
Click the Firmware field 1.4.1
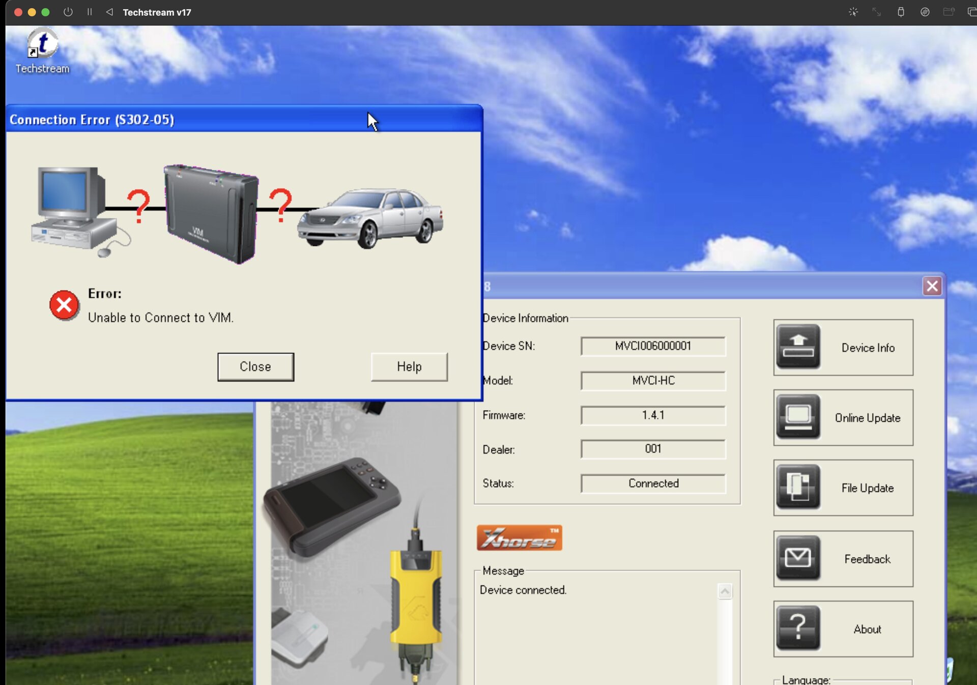tap(653, 415)
